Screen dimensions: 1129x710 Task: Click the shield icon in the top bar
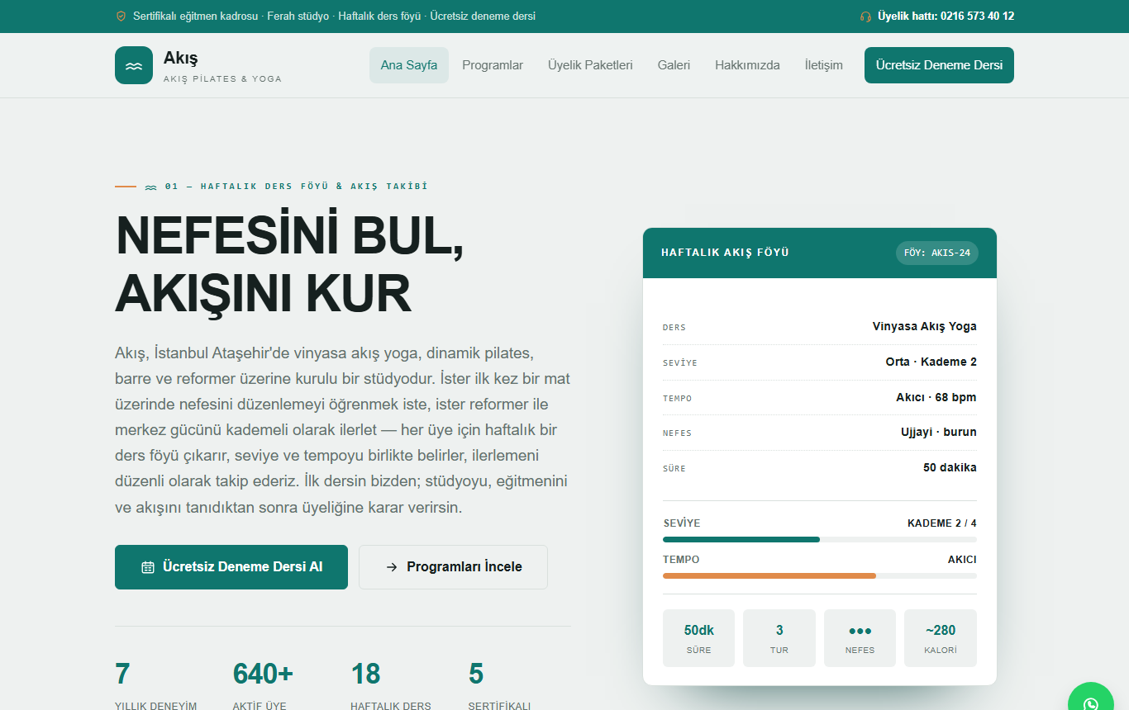(121, 17)
